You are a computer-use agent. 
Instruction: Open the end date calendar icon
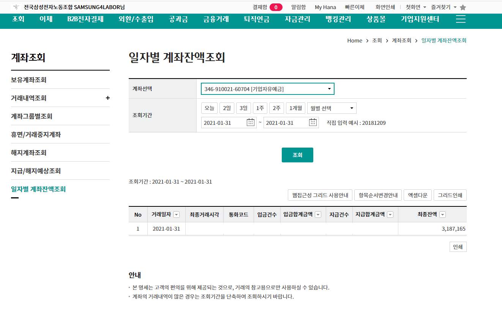(313, 122)
